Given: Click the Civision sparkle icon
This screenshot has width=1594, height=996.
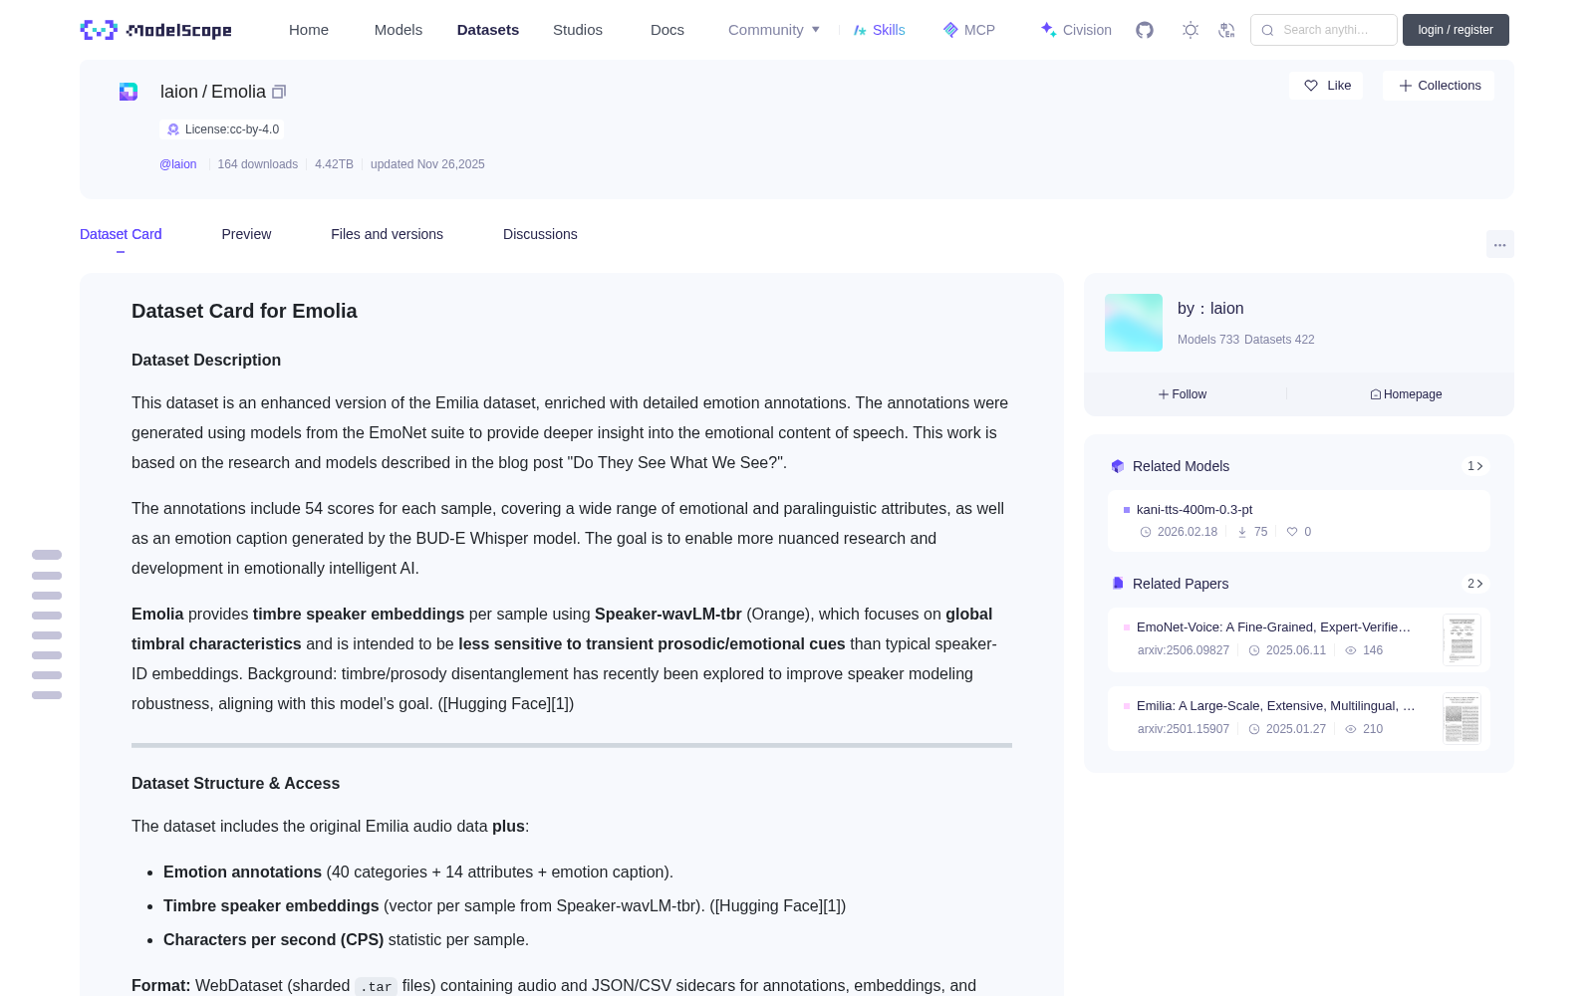Looking at the screenshot, I should (1048, 30).
